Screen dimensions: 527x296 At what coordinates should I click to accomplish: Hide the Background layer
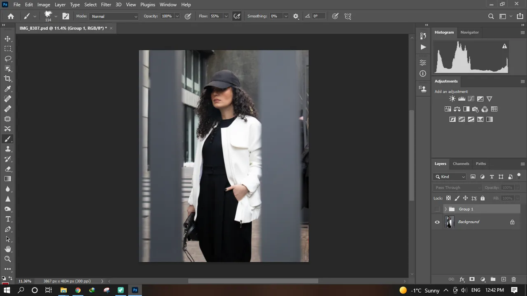(437, 222)
